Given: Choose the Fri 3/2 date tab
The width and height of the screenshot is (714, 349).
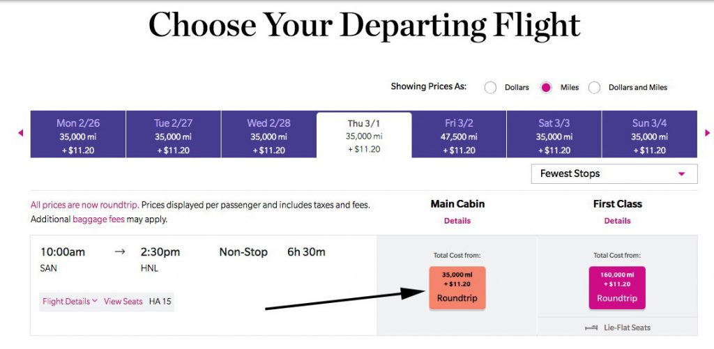Looking at the screenshot, I should click(459, 134).
